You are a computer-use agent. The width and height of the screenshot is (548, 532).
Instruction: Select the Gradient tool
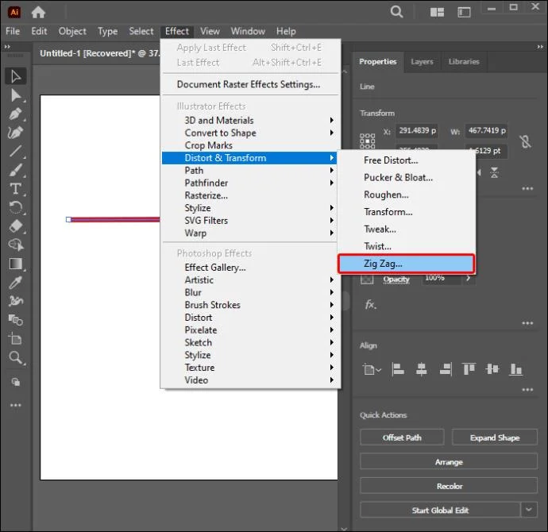point(16,264)
